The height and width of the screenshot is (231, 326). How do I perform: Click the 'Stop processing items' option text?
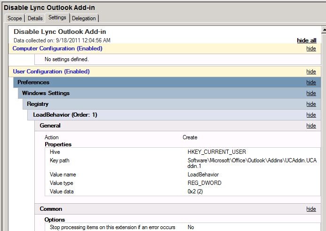point(112,227)
